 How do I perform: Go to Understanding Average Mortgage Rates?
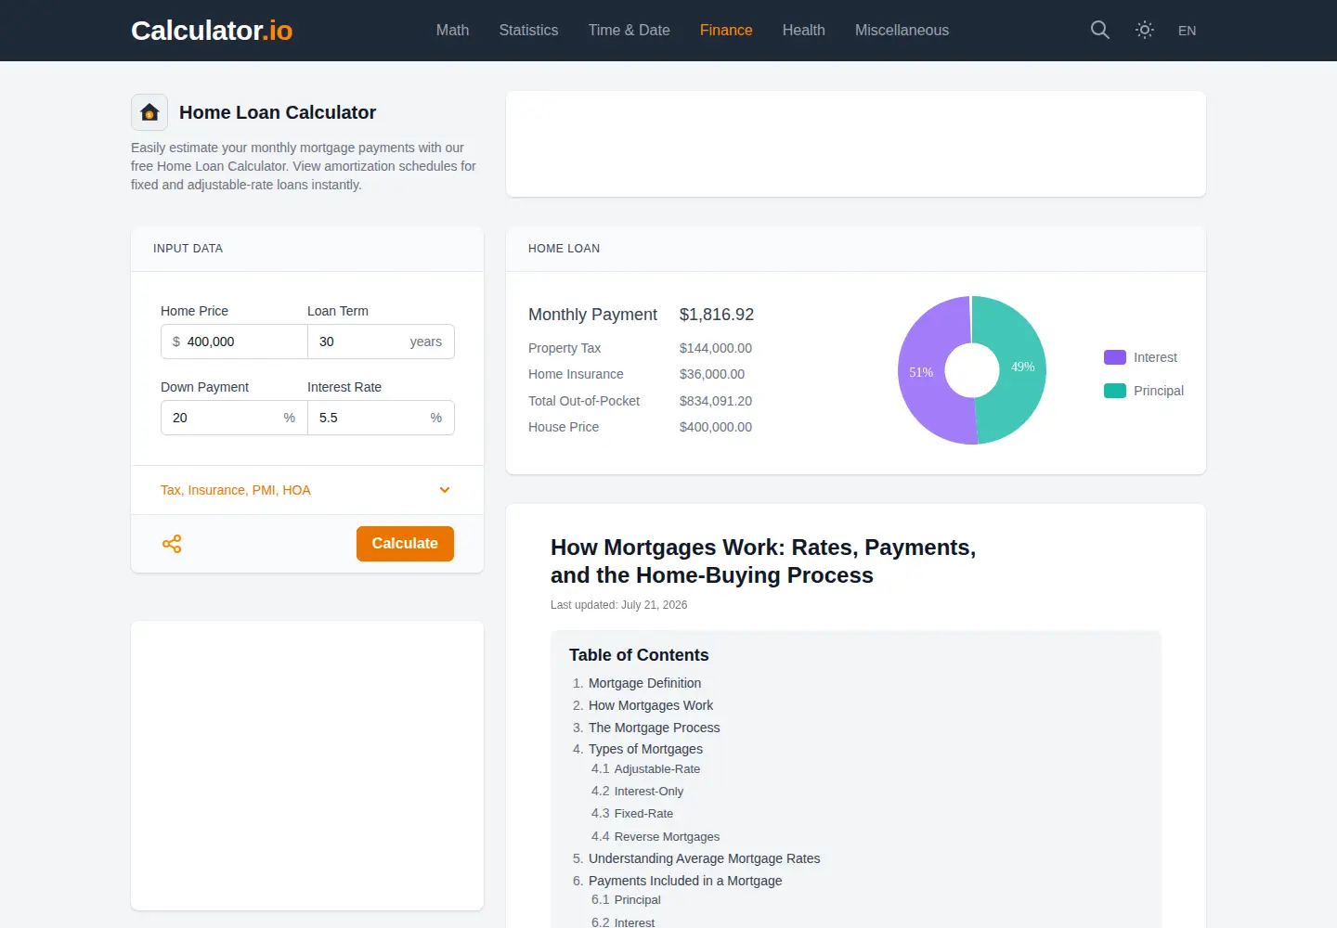704,858
